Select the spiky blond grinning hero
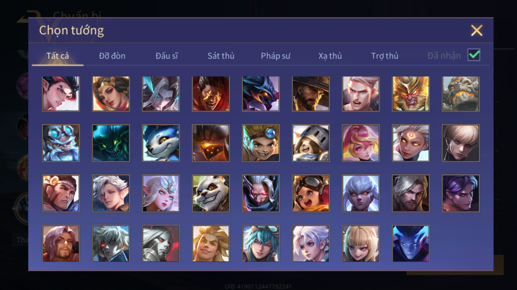The width and height of the screenshot is (517, 290). tap(211, 243)
